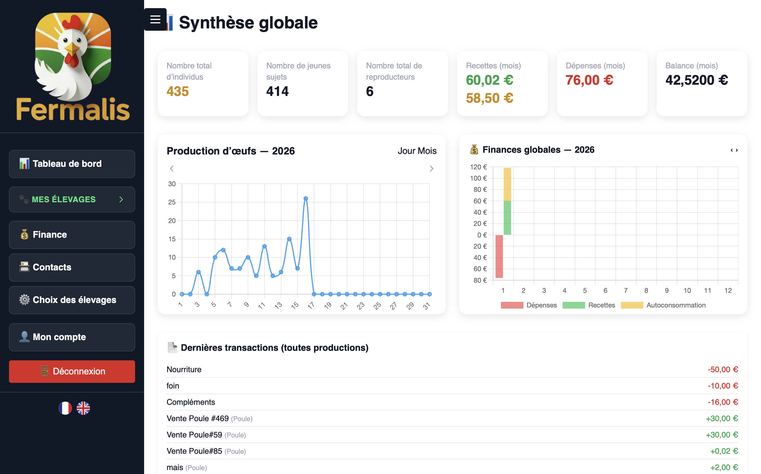The image size is (761, 474).
Task: Switch language to English with the UK flag
Action: point(83,408)
